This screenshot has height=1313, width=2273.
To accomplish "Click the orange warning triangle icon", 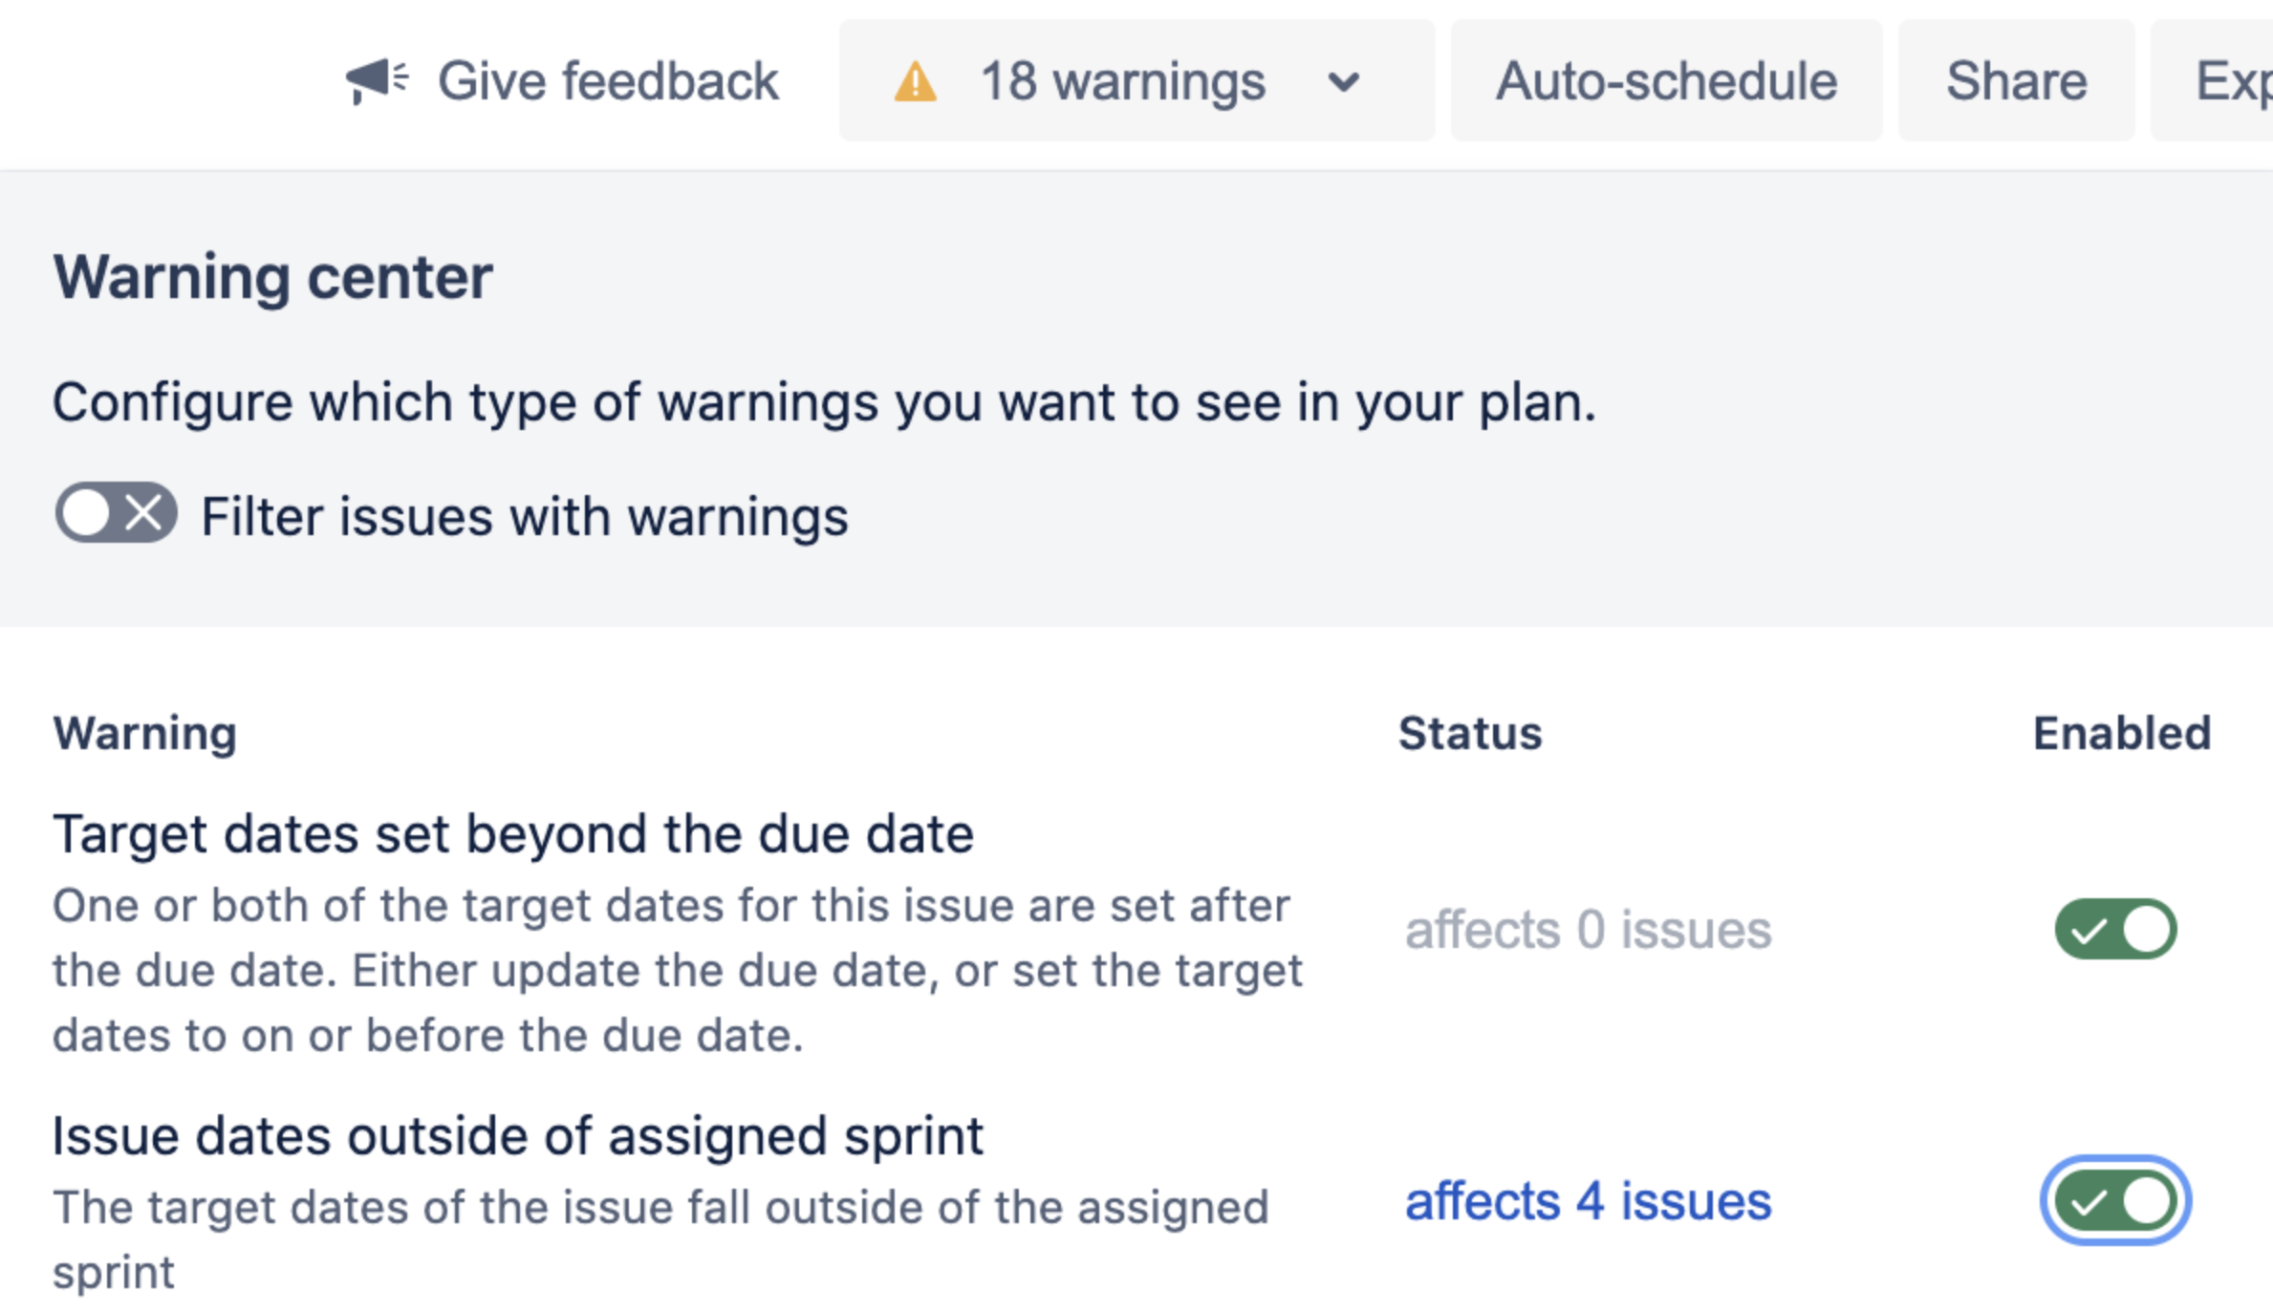I will click(915, 81).
